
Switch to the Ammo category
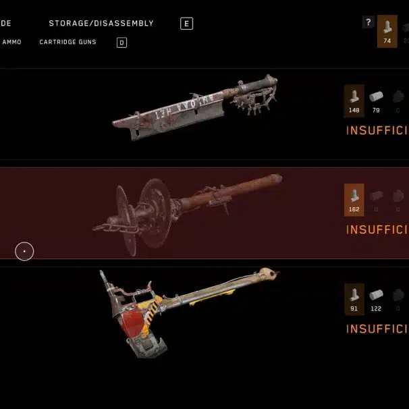11,42
